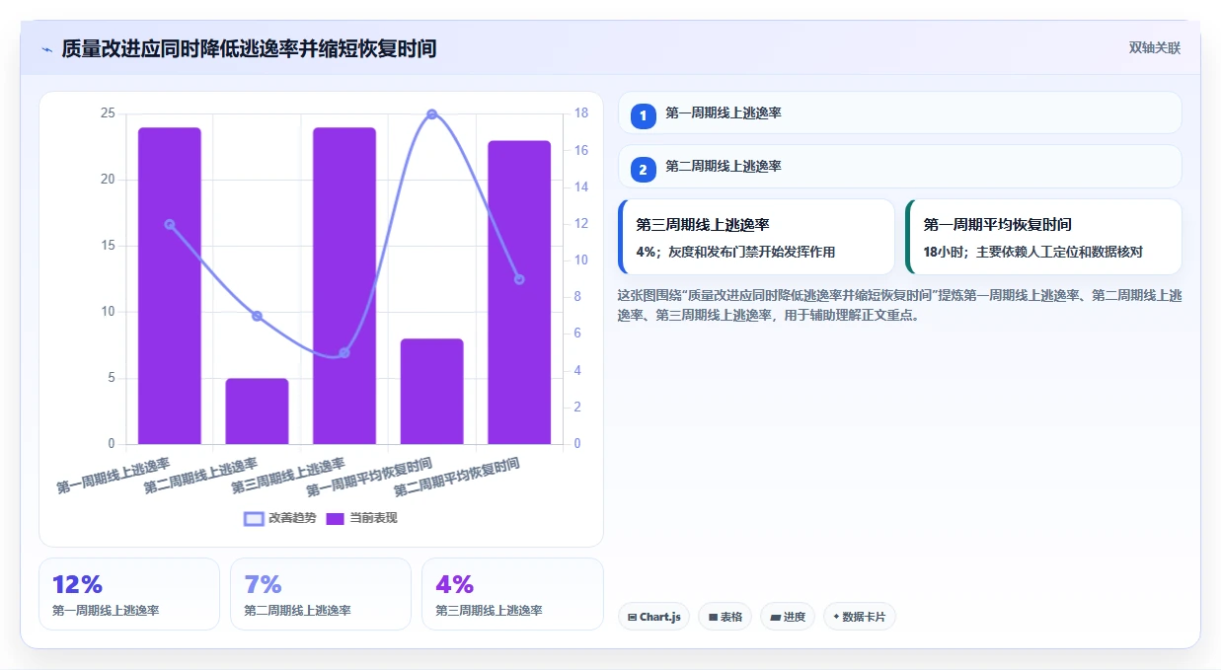Viewport: 1221px width, 670px height.
Task: Click x-axis label 第二周期线上逃逸率 under the chart
Action: 201,475
